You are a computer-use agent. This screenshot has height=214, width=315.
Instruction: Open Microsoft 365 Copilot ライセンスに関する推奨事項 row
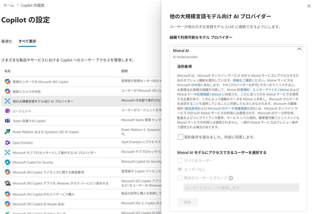(x=81, y=172)
